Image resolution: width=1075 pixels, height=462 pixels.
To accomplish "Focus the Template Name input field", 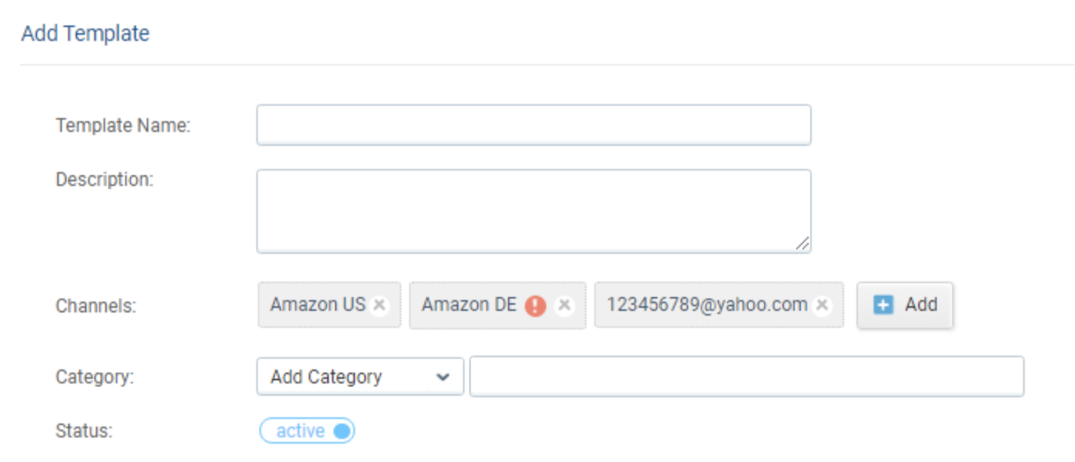I will (x=534, y=125).
